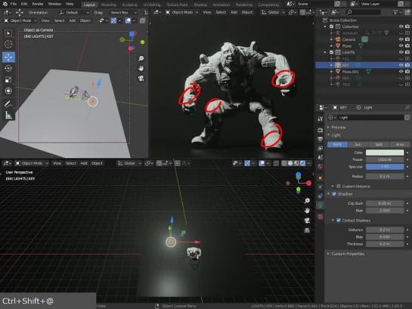The height and width of the screenshot is (309, 412).
Task: Open the Scene properties tab
Action: click(x=320, y=157)
